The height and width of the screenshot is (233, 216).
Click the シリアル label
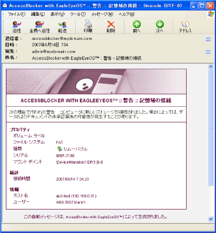(x=21, y=156)
